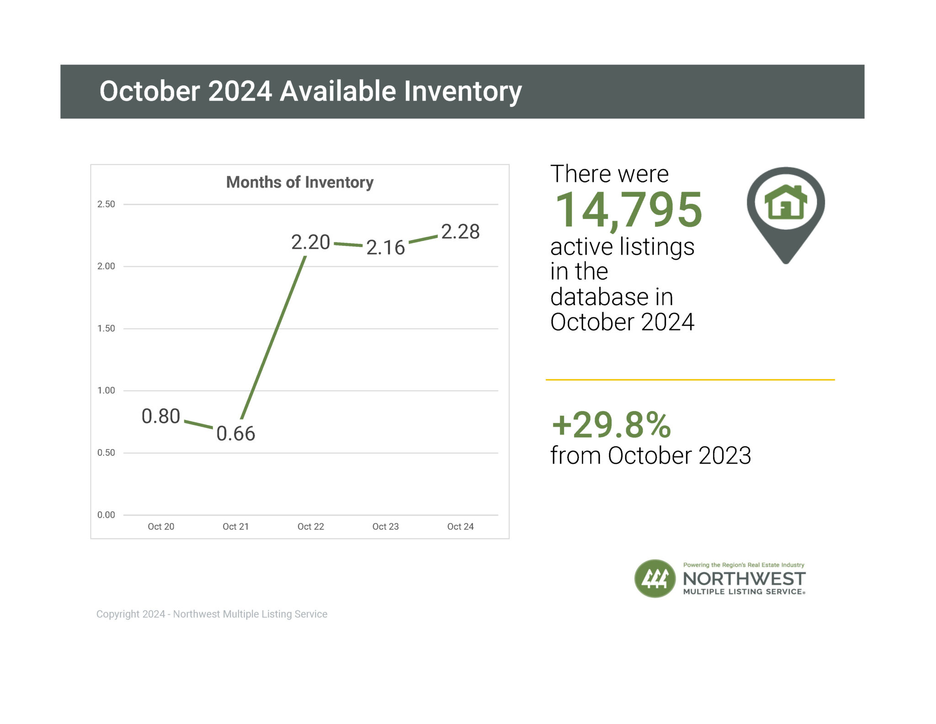The width and height of the screenshot is (936, 724).
Task: Click the October 2024 Available Inventory header
Action: (x=310, y=91)
